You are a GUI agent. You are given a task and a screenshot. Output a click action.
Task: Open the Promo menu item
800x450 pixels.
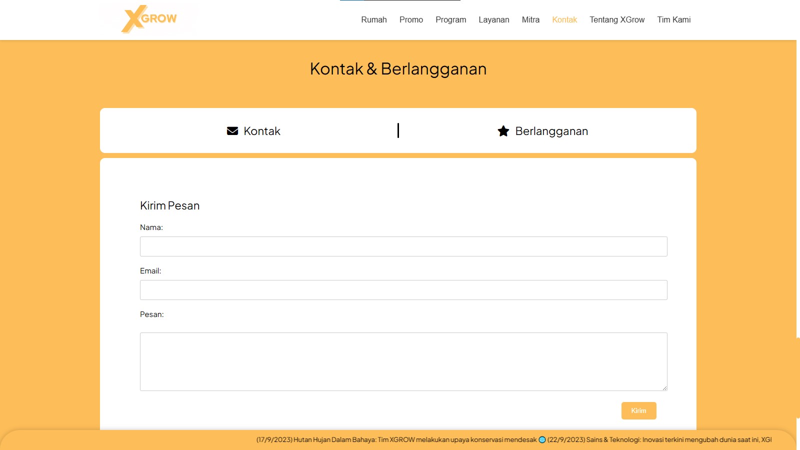pos(411,19)
